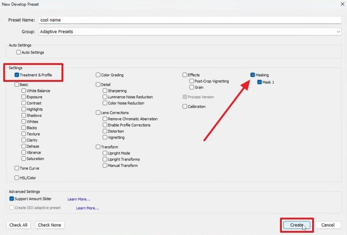347x235 pixels.
Task: Open the Group dropdown for Adaptive Presets
Action: (x=190, y=32)
